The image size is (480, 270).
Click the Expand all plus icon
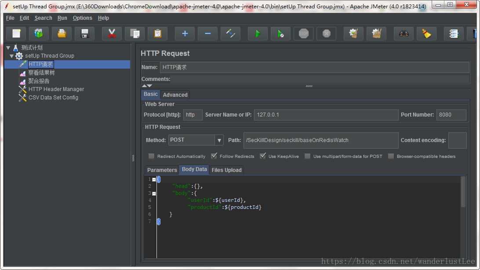click(185, 33)
